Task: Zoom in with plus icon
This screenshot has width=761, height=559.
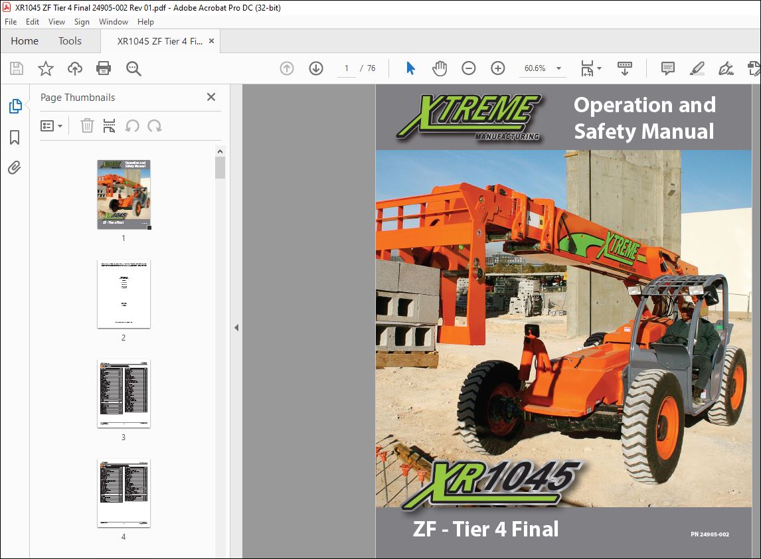Action: [498, 68]
